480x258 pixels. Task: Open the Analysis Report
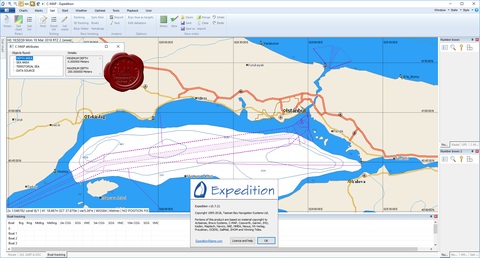117,17
